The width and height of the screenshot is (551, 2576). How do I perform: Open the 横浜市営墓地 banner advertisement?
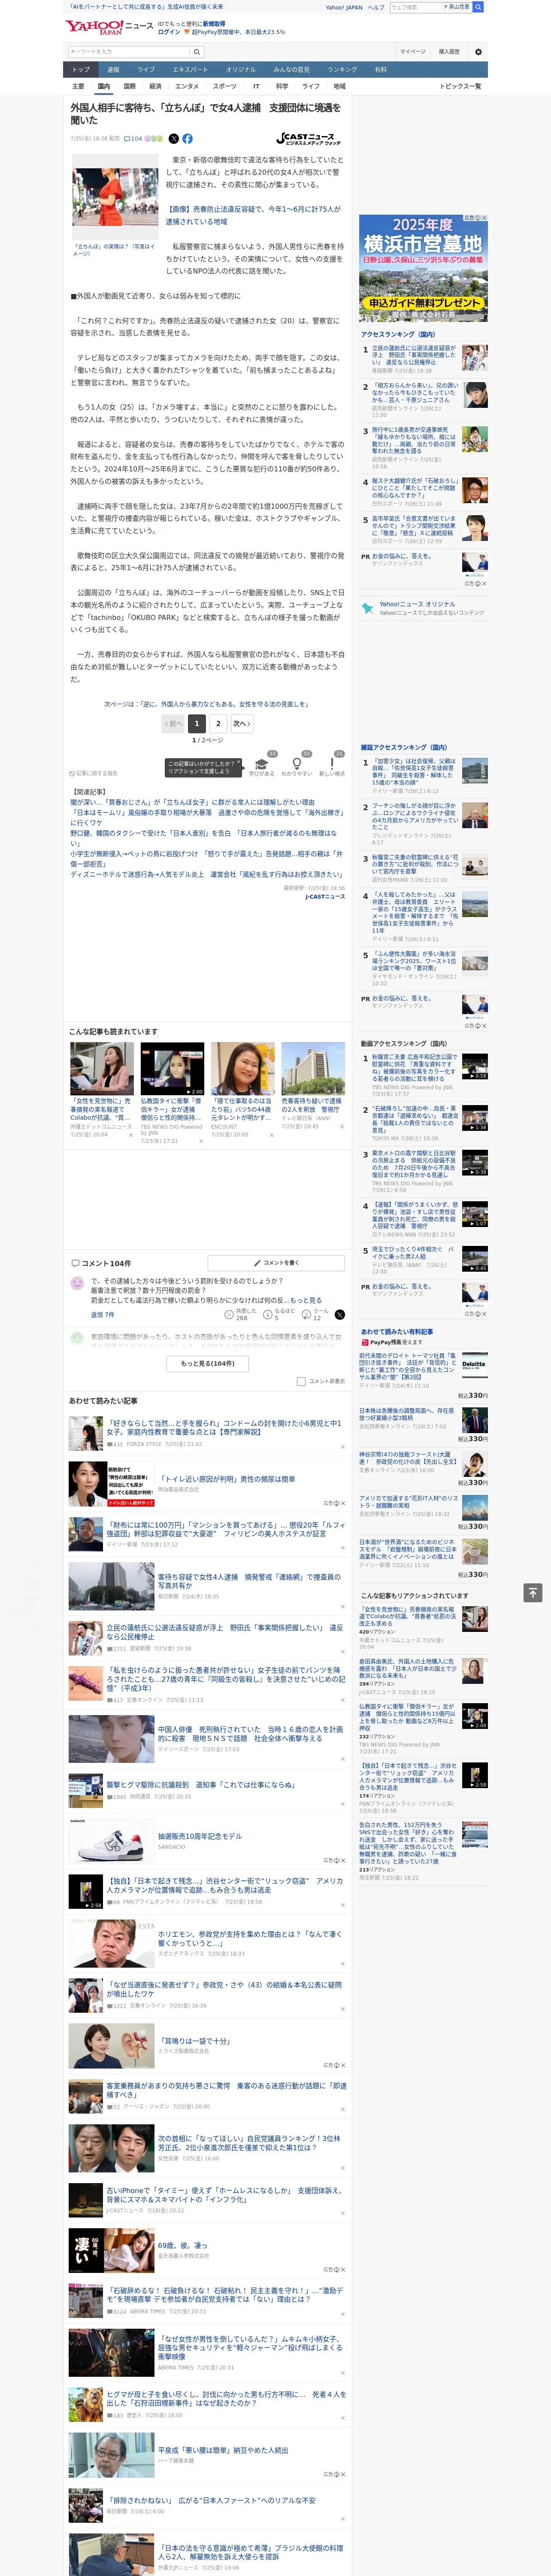coord(423,267)
